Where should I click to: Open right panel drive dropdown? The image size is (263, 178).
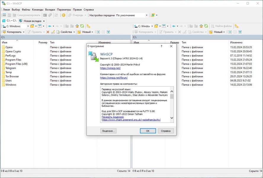pos(152,26)
